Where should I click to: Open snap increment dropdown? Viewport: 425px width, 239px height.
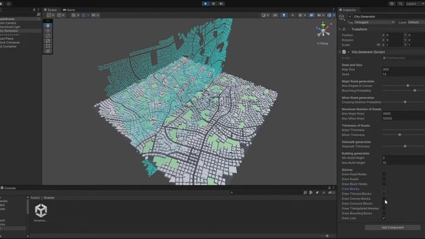tap(95, 15)
